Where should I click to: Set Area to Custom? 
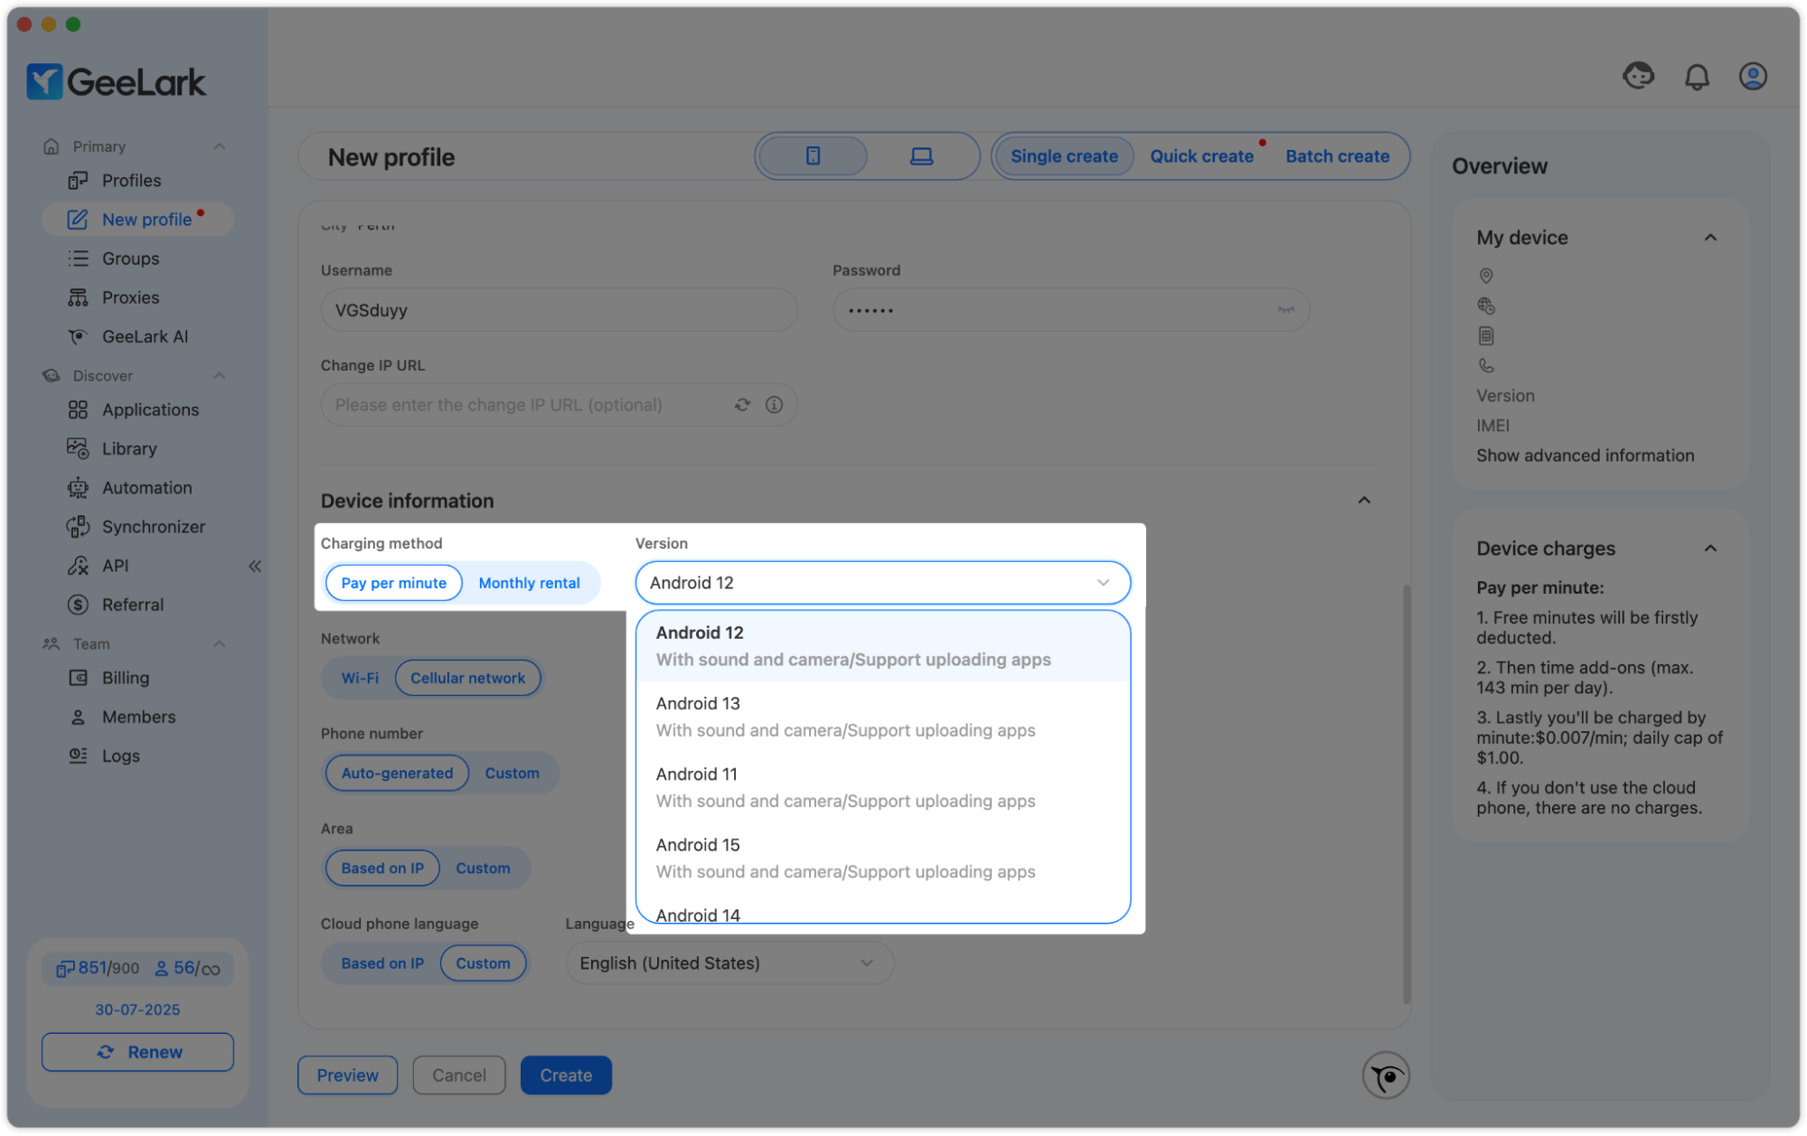click(x=483, y=868)
